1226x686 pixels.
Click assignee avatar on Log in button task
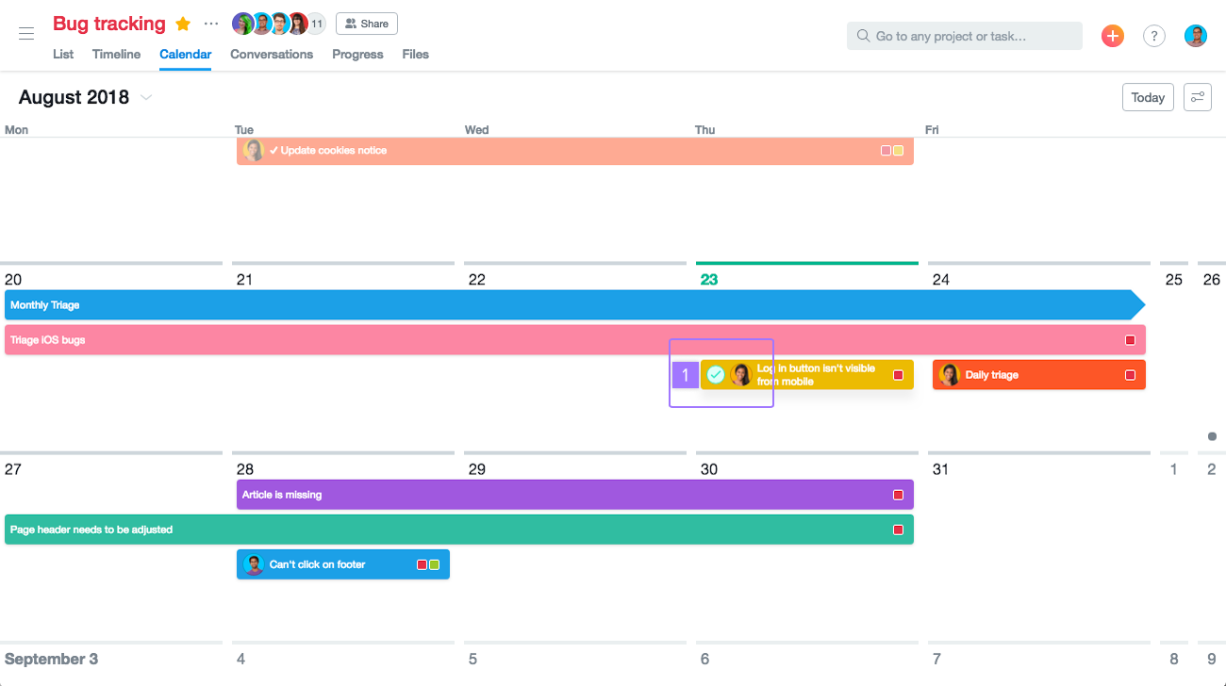point(741,375)
